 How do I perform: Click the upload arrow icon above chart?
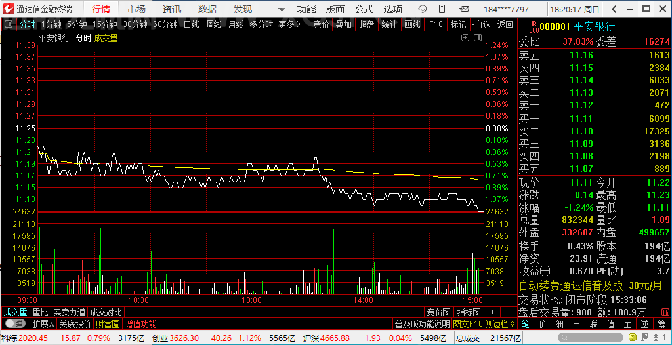(465, 38)
